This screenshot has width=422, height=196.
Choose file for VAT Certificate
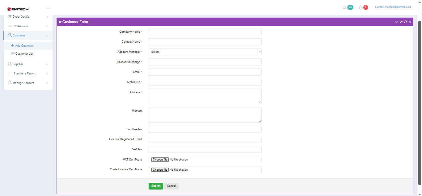pos(160,160)
